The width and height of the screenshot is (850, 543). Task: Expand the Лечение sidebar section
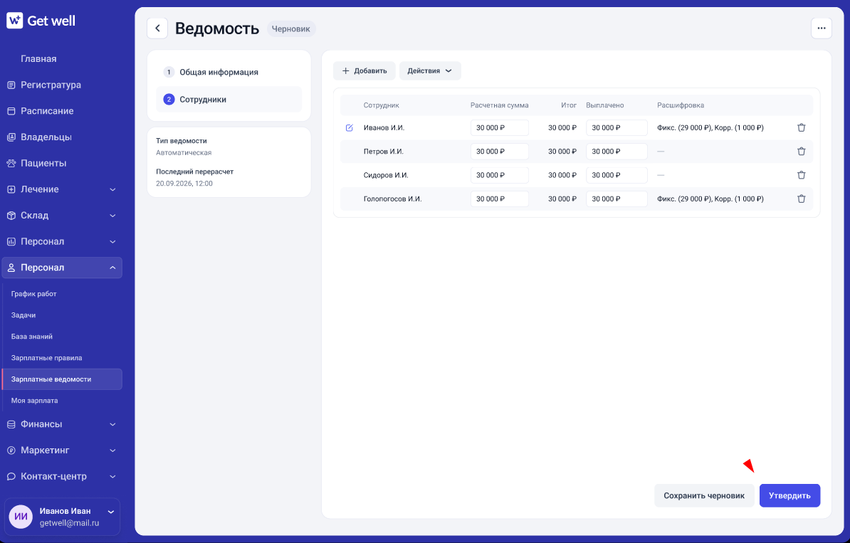pyautogui.click(x=62, y=189)
